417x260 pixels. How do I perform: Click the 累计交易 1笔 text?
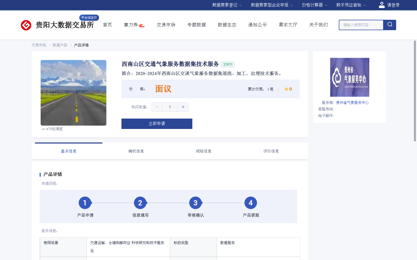(261, 89)
